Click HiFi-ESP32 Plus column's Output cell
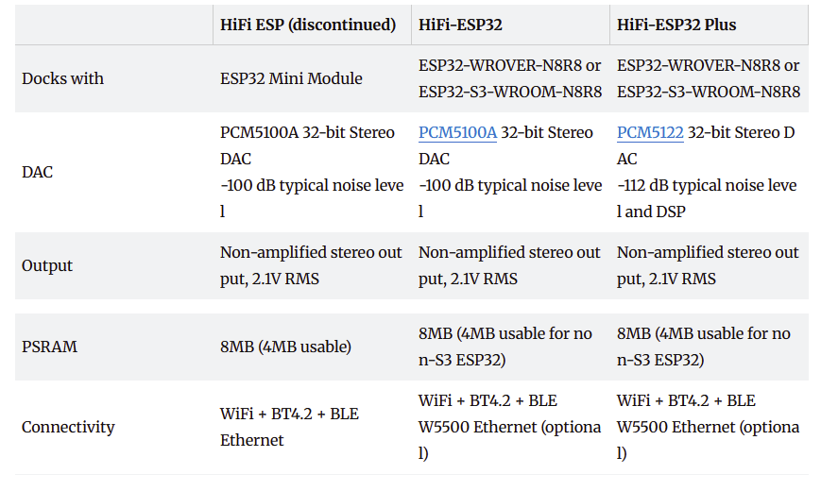Viewport: 821px width, 491px height. coord(708,265)
